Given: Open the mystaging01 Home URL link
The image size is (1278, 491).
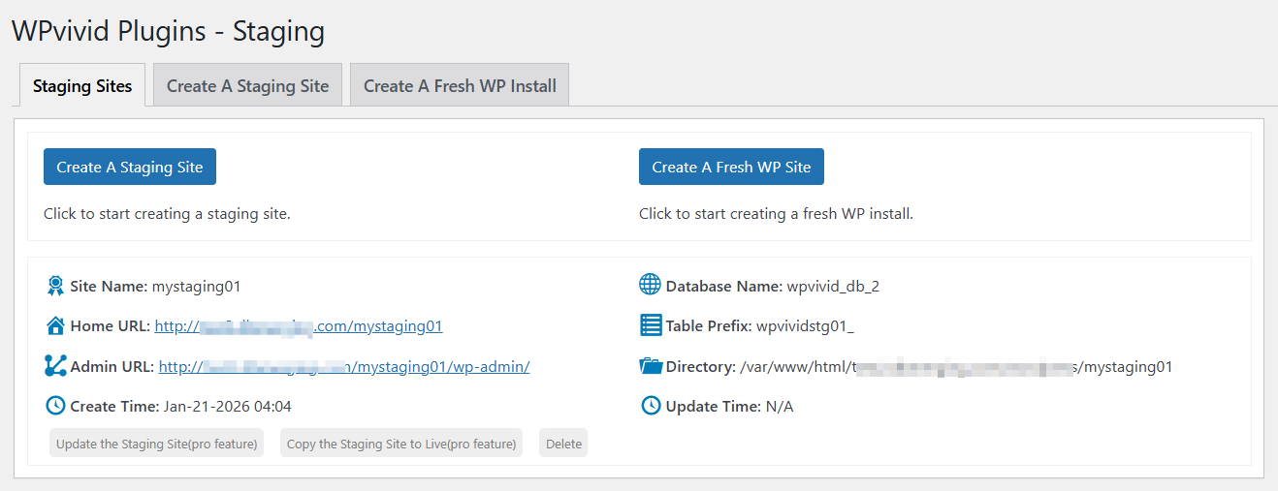Looking at the screenshot, I should (299, 326).
